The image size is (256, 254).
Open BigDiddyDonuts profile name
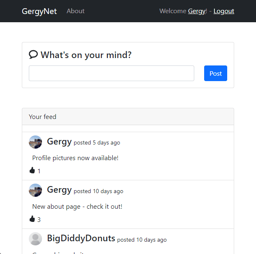[x=81, y=238]
